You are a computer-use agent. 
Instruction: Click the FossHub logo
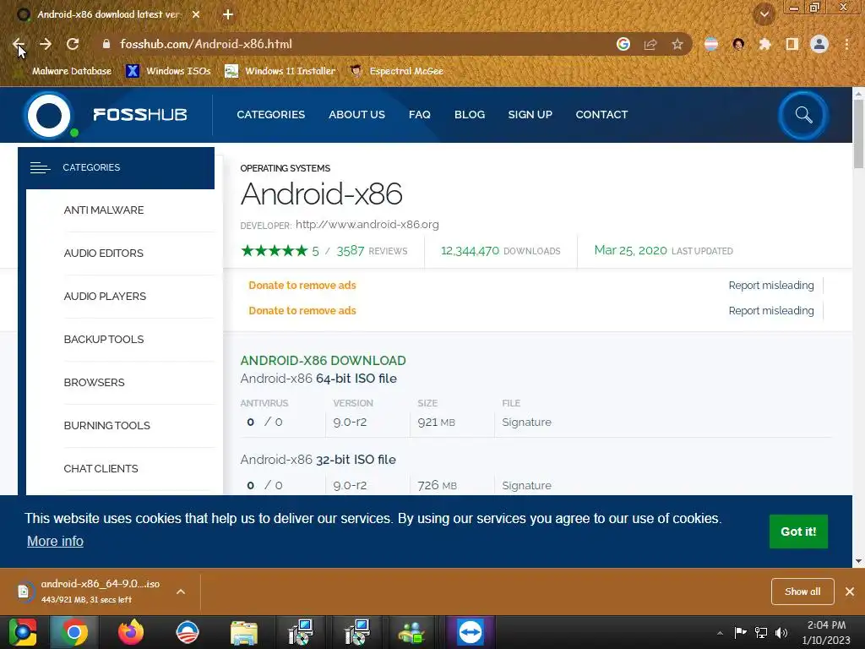point(107,115)
